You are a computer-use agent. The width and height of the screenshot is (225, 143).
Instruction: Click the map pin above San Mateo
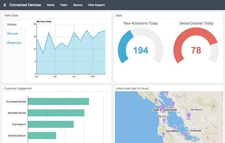coord(175,127)
